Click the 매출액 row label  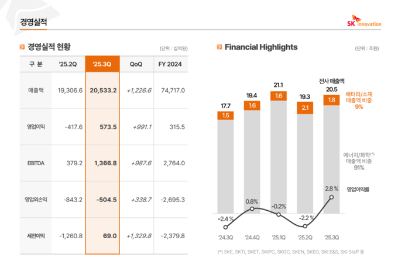click(x=36, y=91)
